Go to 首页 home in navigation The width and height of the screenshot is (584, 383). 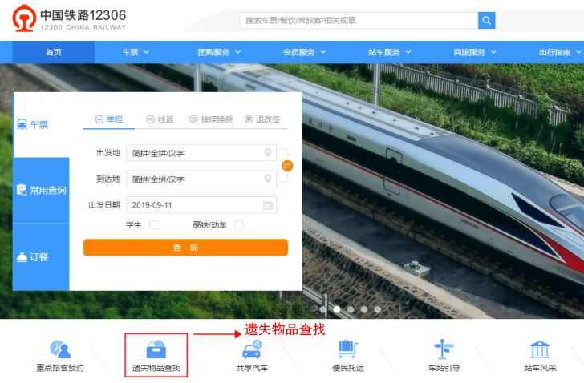click(54, 52)
